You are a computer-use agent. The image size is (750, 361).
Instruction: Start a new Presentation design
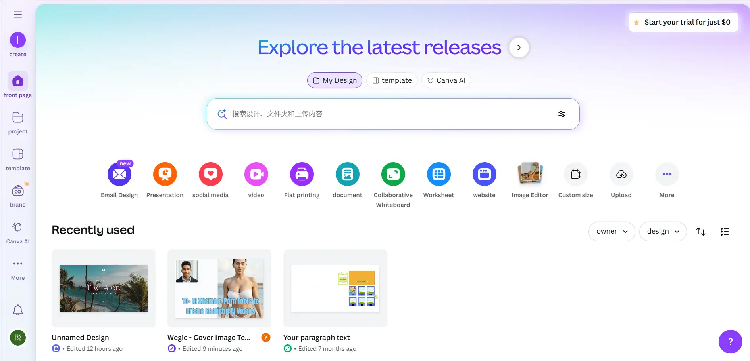pos(165,174)
